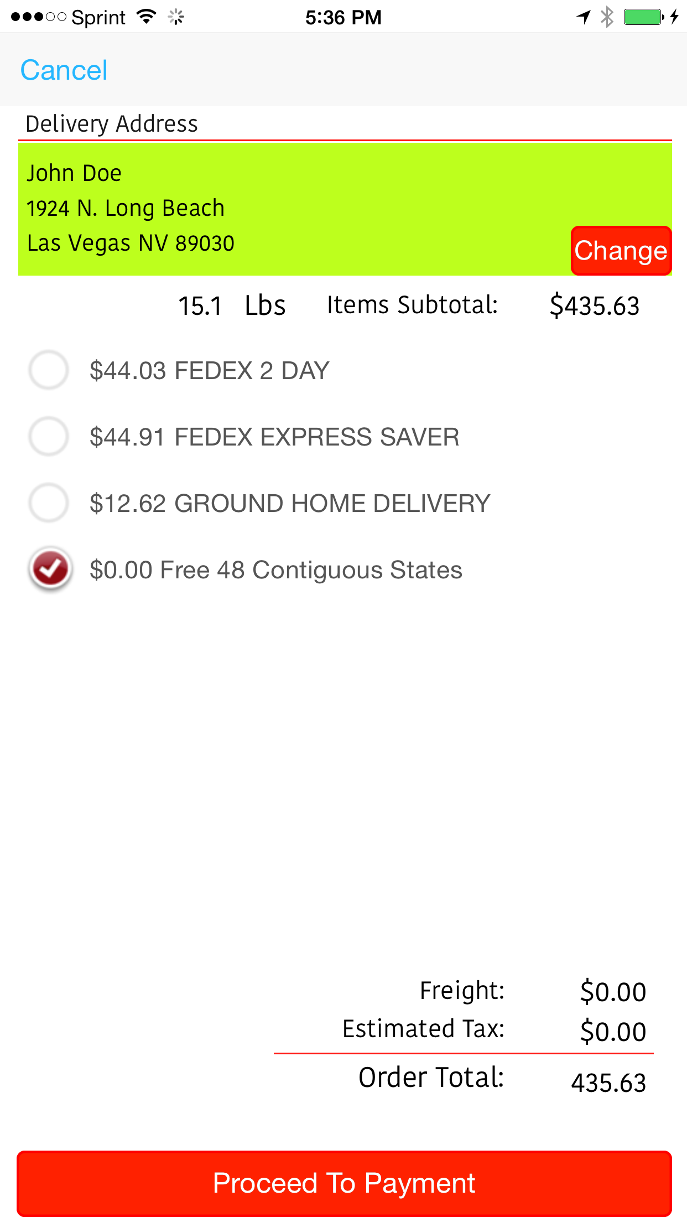This screenshot has height=1222, width=687.
Task: Tap the charging bolt icon
Action: tap(674, 17)
